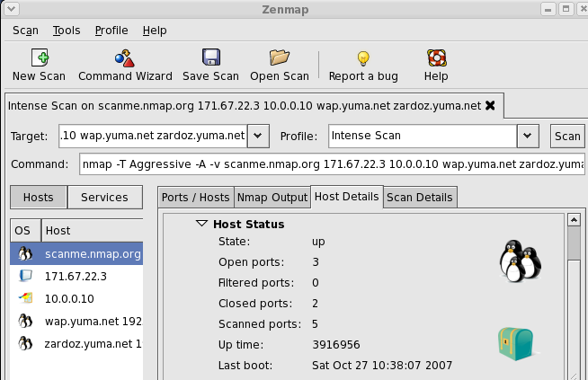Click the Up time value 3916956

(336, 344)
